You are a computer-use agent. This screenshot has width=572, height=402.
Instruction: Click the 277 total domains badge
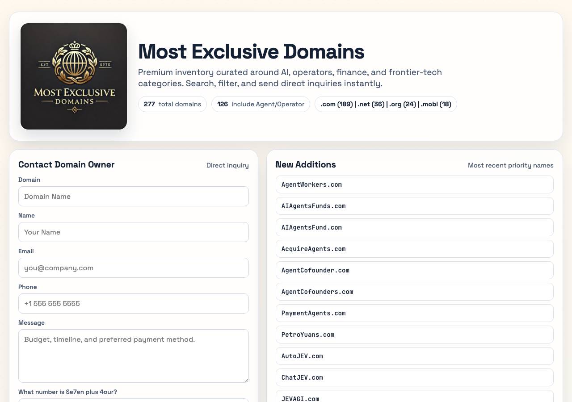(x=172, y=104)
